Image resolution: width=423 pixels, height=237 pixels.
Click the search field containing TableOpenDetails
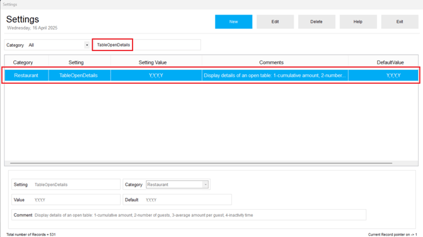point(146,45)
